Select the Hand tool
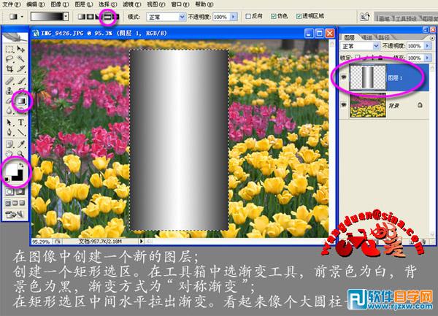This screenshot has width=438, height=316. coord(9,153)
